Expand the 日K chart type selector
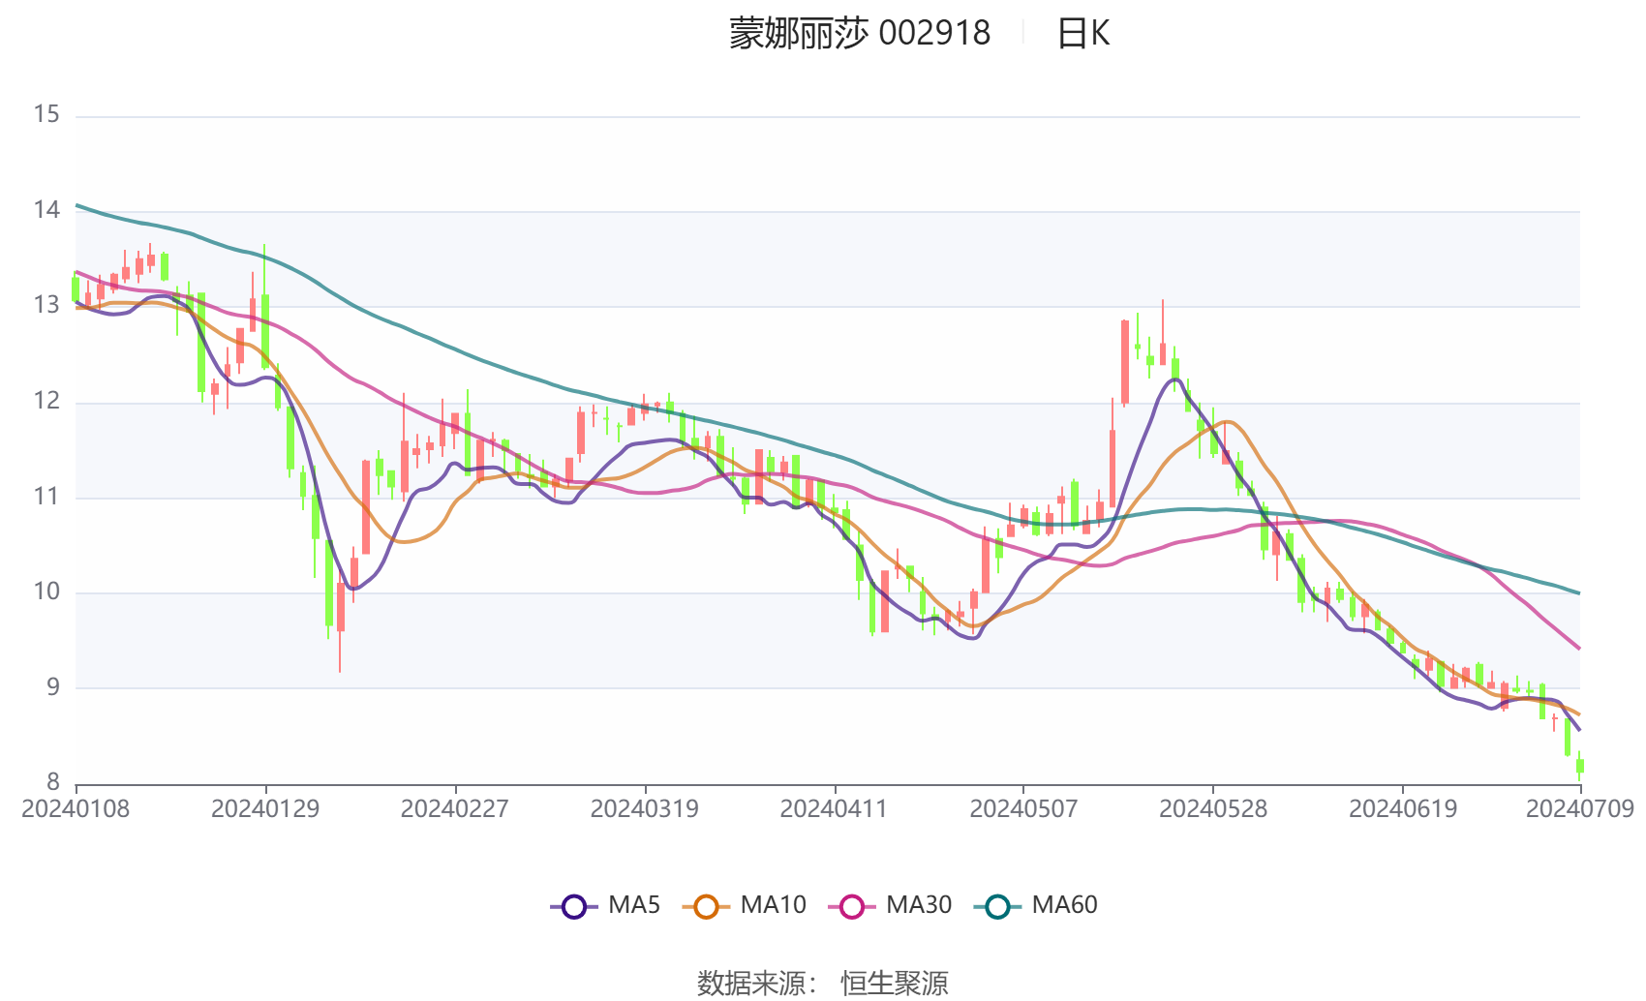This screenshot has width=1646, height=1001. [x=1082, y=34]
